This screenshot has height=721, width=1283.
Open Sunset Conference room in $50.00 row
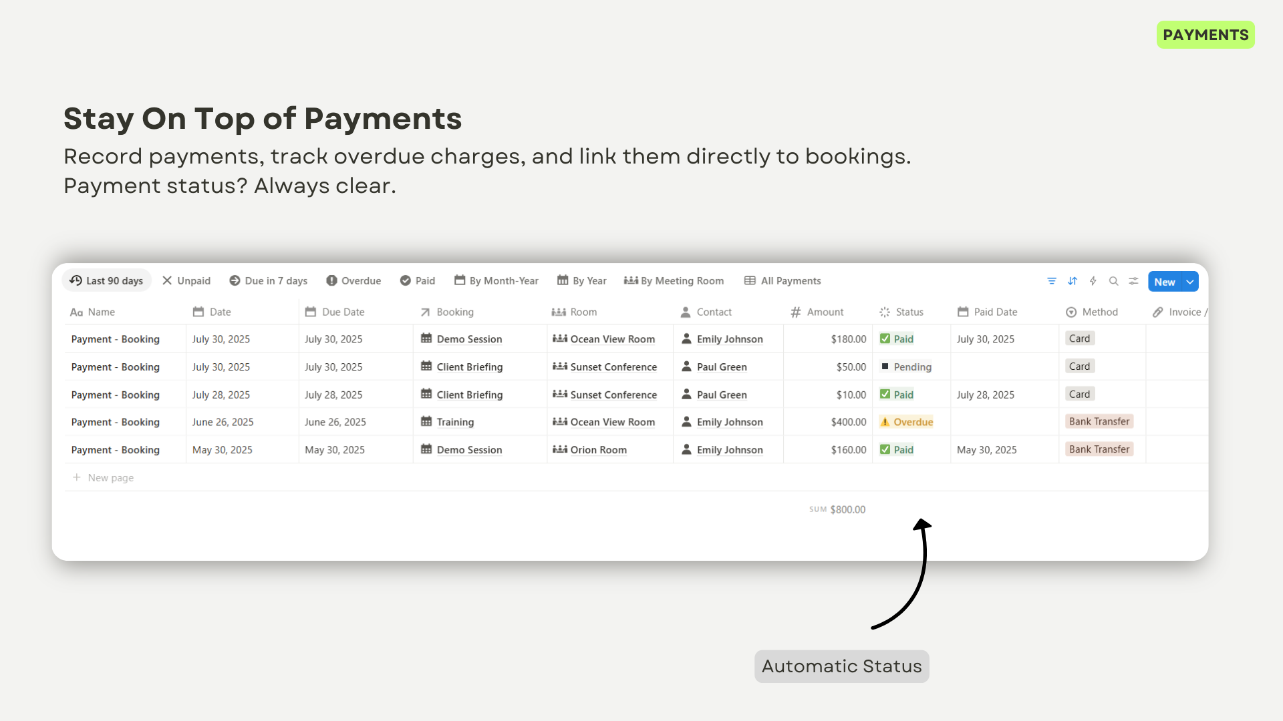point(605,367)
